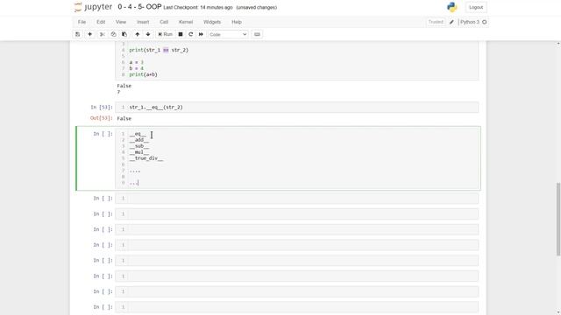Viewport: 561px width, 315px height.
Task: Click the __mul__ line in the active cell
Action: (x=139, y=152)
